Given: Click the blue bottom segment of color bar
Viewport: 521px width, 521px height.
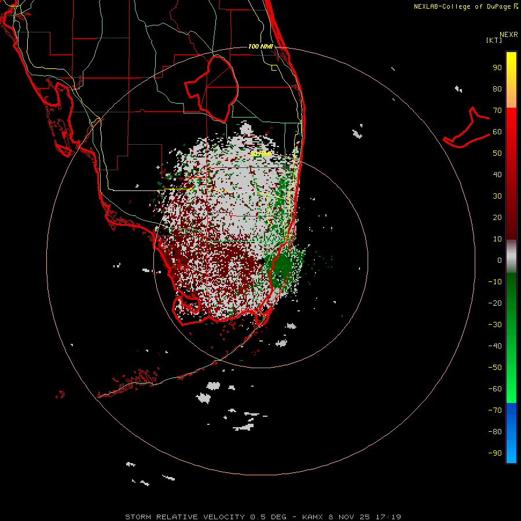Looking at the screenshot, I should click(511, 433).
